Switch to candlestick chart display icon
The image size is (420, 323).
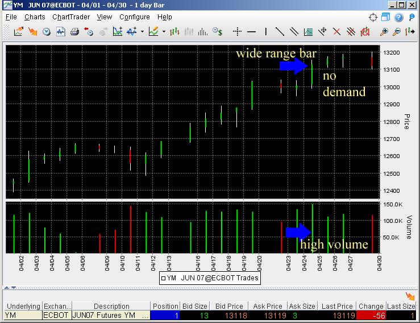pos(189,32)
